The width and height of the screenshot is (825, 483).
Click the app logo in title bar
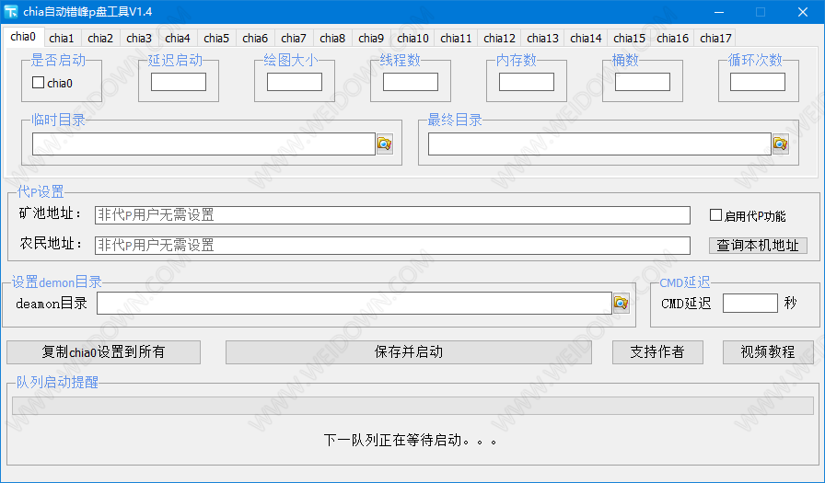click(10, 12)
